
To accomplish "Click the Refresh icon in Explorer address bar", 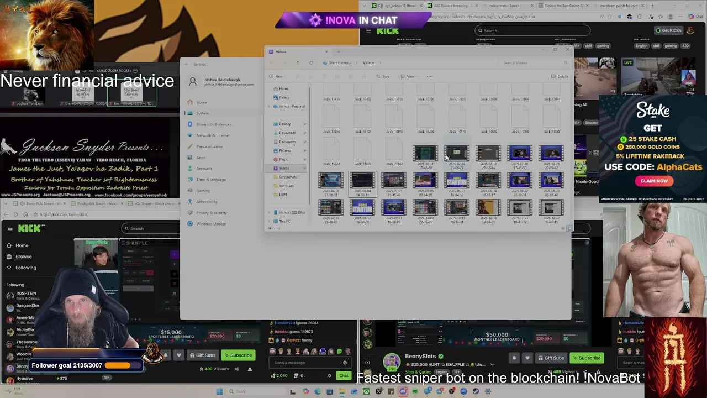I will click(x=311, y=62).
